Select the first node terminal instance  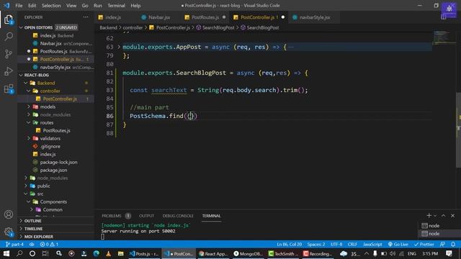click(434, 225)
